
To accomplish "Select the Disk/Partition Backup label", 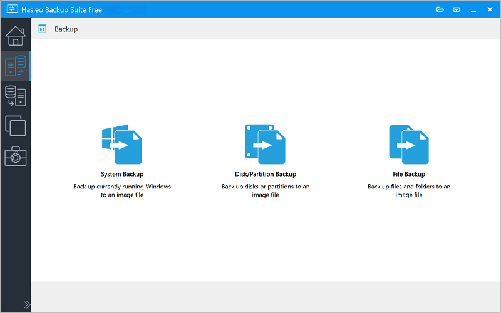I will coord(266,174).
